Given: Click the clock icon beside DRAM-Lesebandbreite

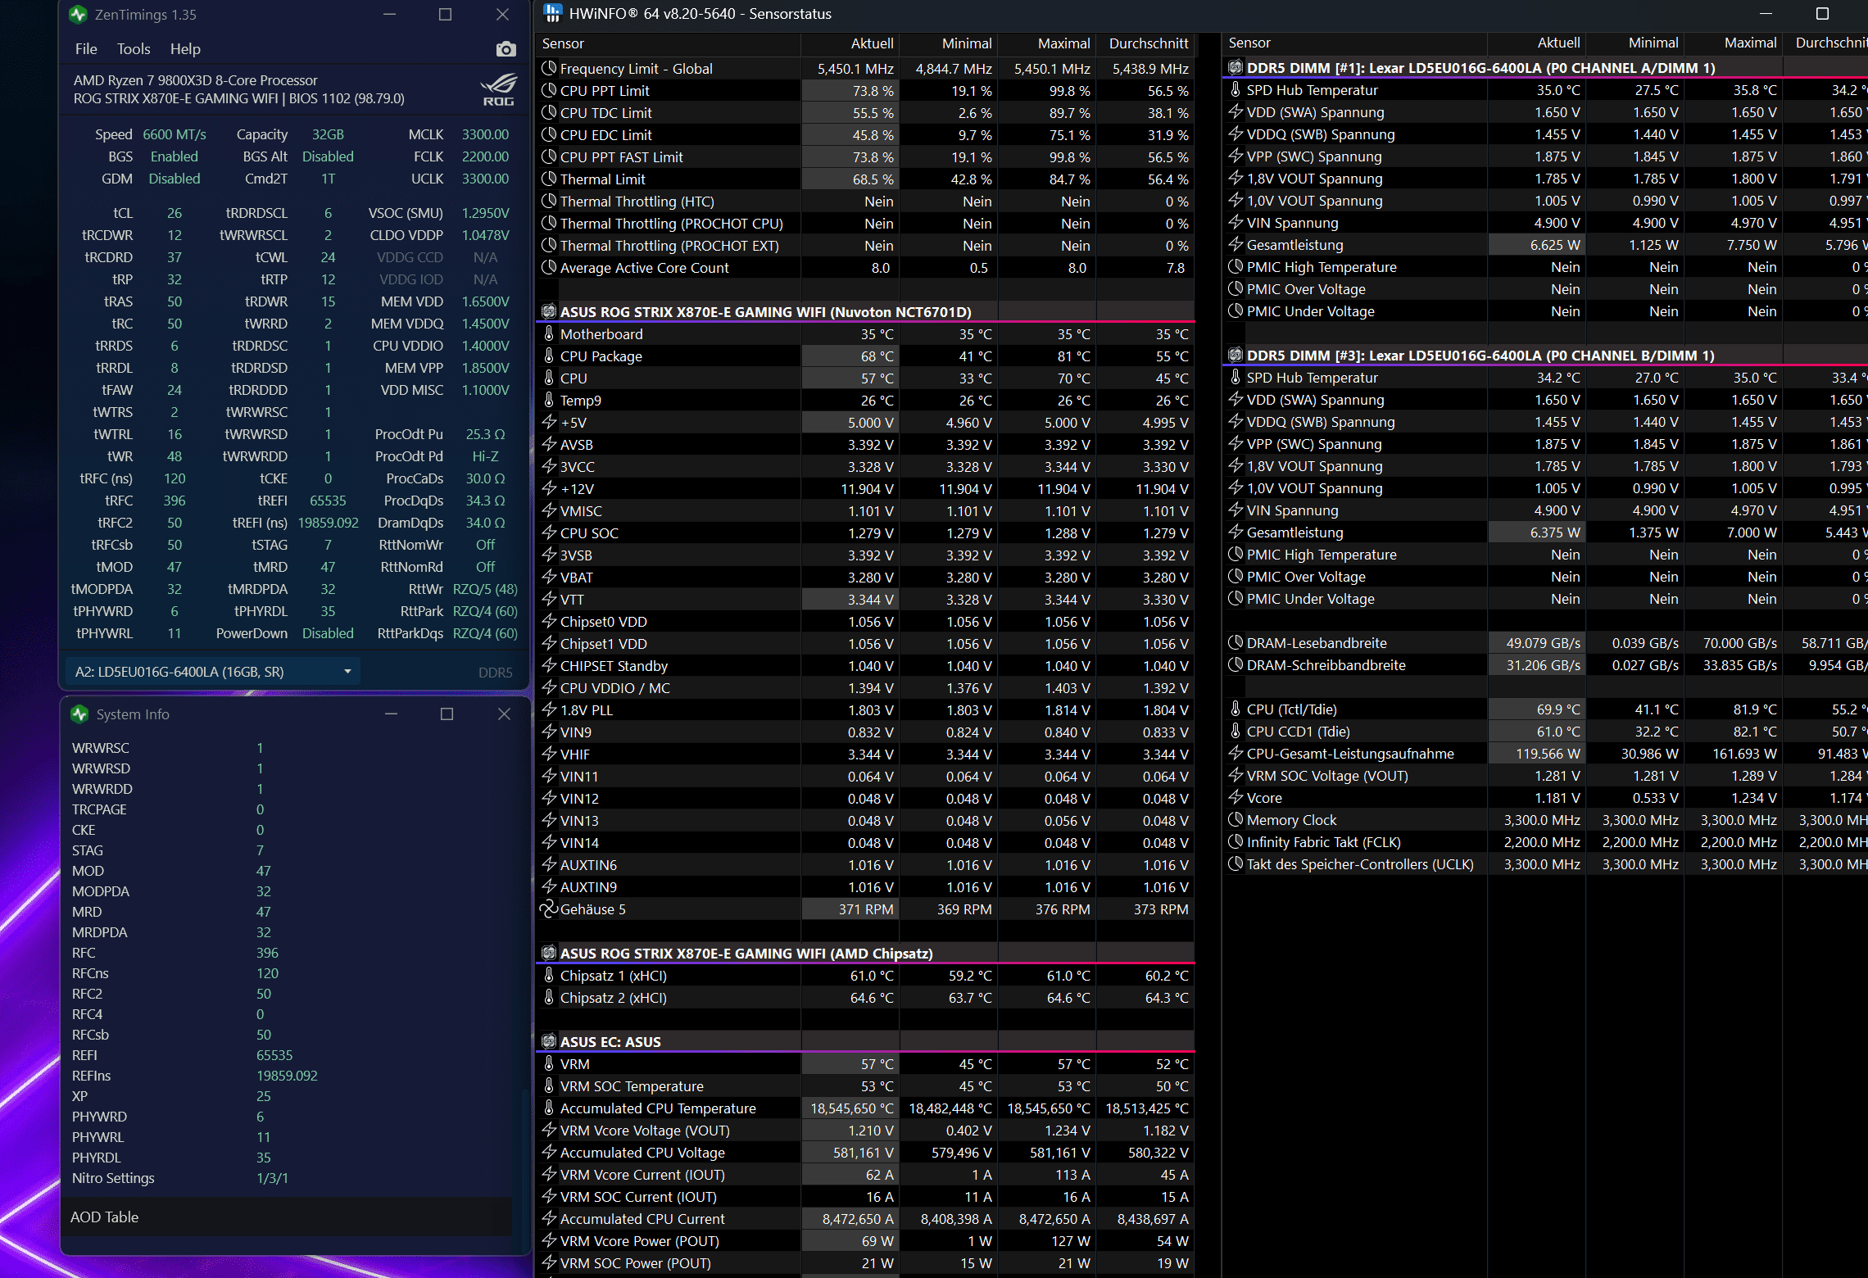Looking at the screenshot, I should click(x=1236, y=642).
